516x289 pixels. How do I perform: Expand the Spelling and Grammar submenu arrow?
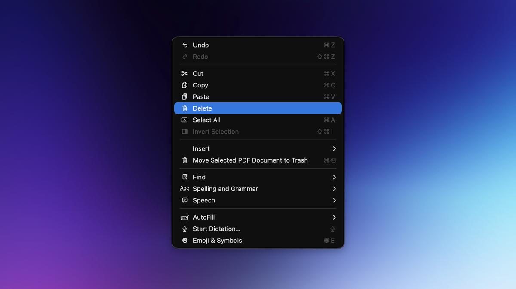(x=334, y=189)
